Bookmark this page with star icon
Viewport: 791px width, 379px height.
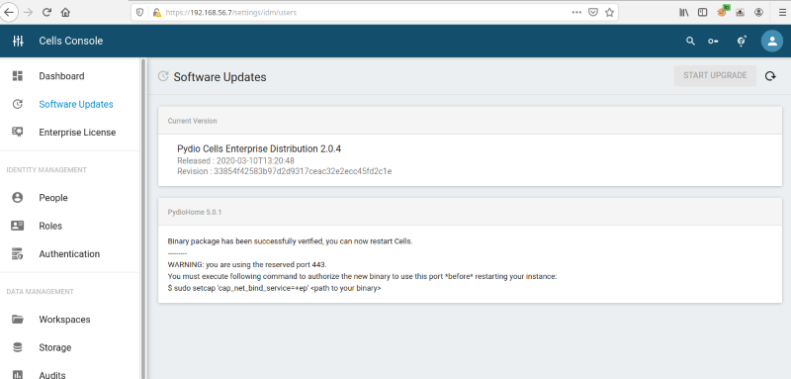609,12
